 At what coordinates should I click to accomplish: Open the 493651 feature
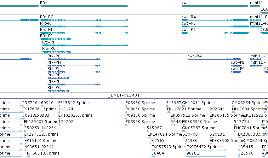tap(32, 147)
